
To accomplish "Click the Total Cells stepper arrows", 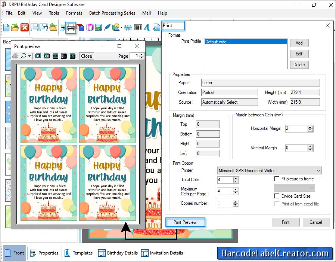I will (x=236, y=180).
